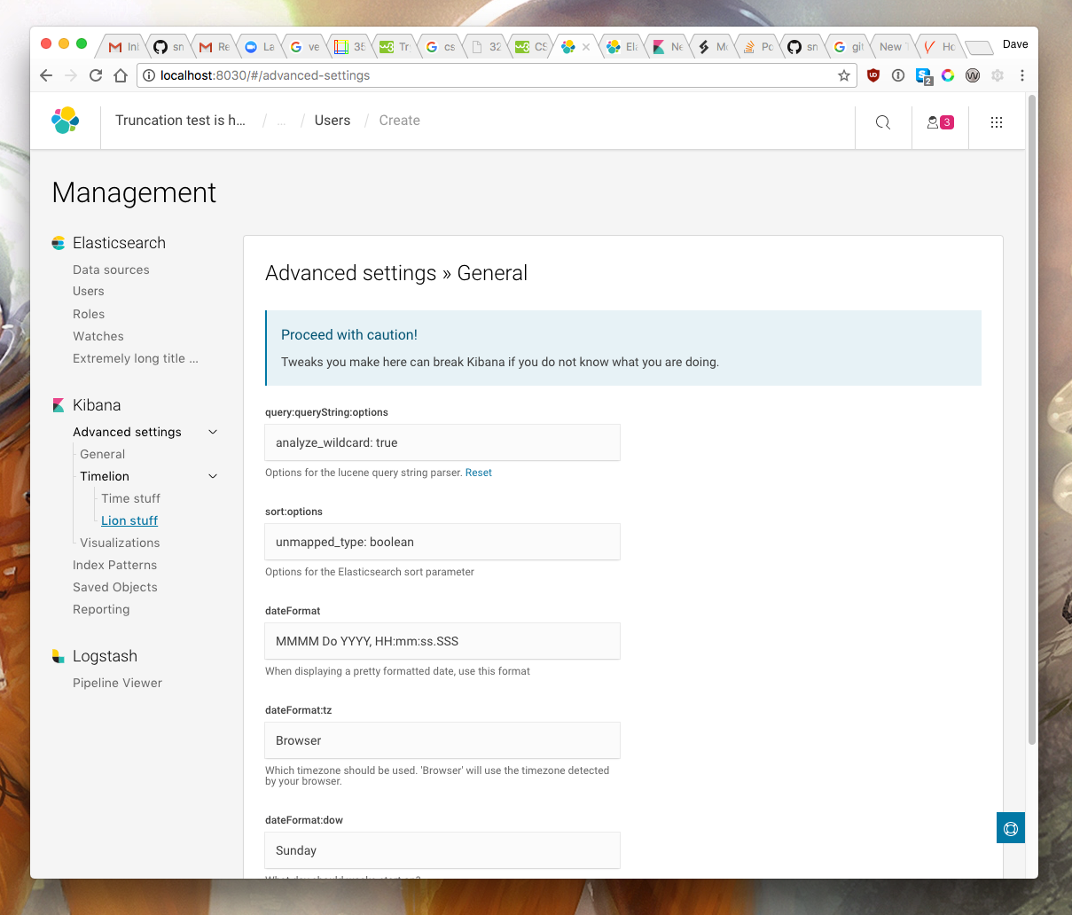This screenshot has width=1072, height=915.
Task: Click the Elastic logo in header
Action: coord(65,121)
